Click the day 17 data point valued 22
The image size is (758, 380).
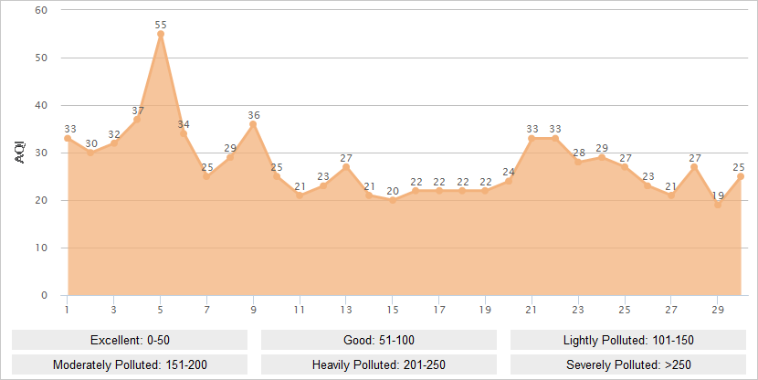pyautogui.click(x=439, y=191)
